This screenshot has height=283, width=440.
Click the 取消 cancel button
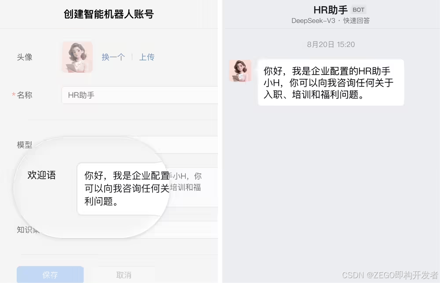[x=124, y=275]
